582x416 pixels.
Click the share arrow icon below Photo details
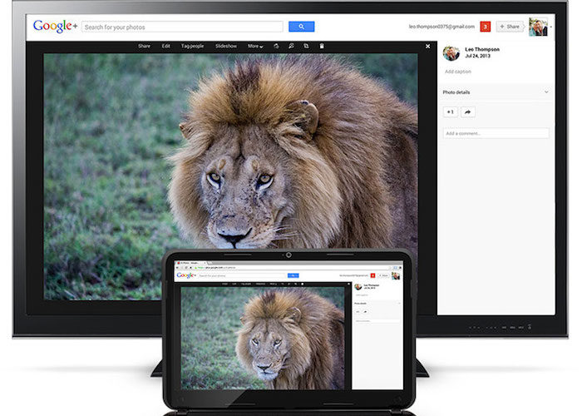coord(467,111)
